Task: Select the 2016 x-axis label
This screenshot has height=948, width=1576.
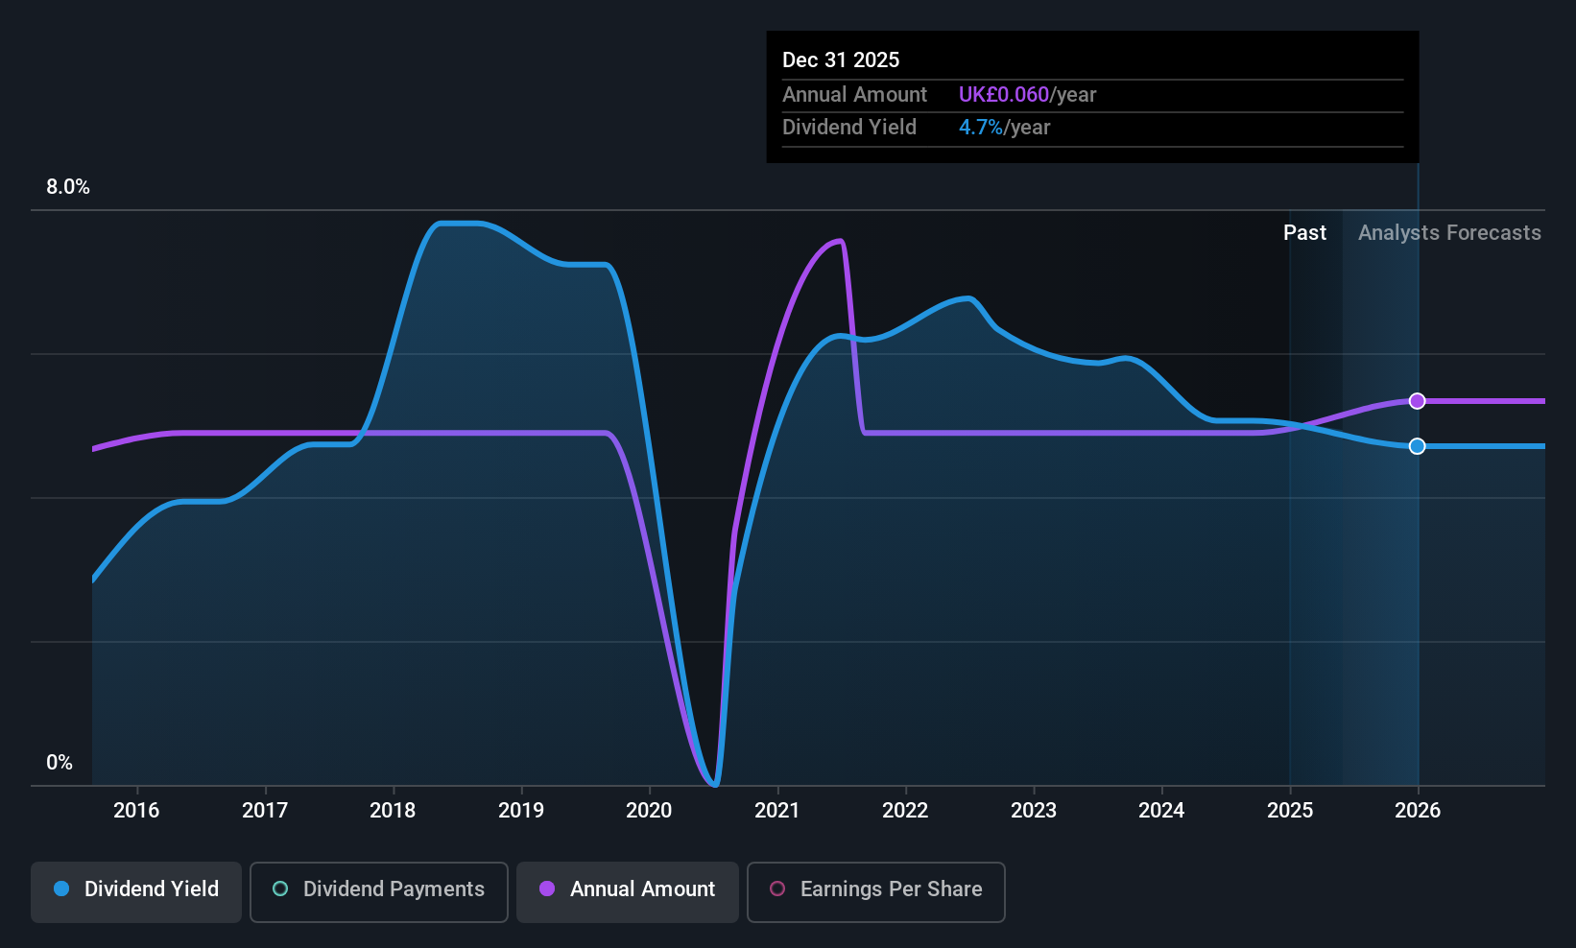Action: click(x=136, y=811)
